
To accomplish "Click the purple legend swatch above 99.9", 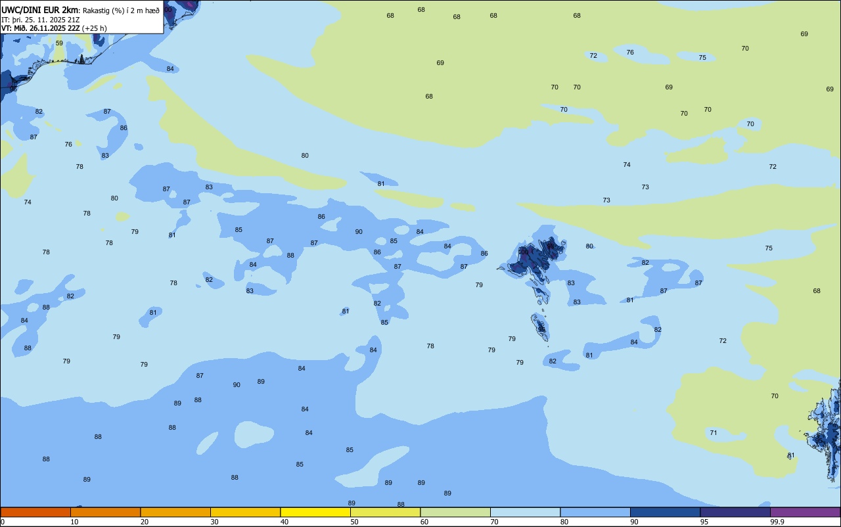I will click(806, 512).
